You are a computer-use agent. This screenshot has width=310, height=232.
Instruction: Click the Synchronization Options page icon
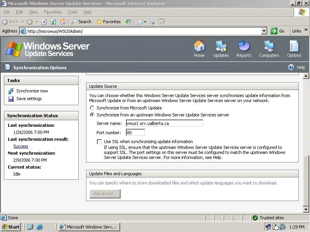[x=8, y=67]
